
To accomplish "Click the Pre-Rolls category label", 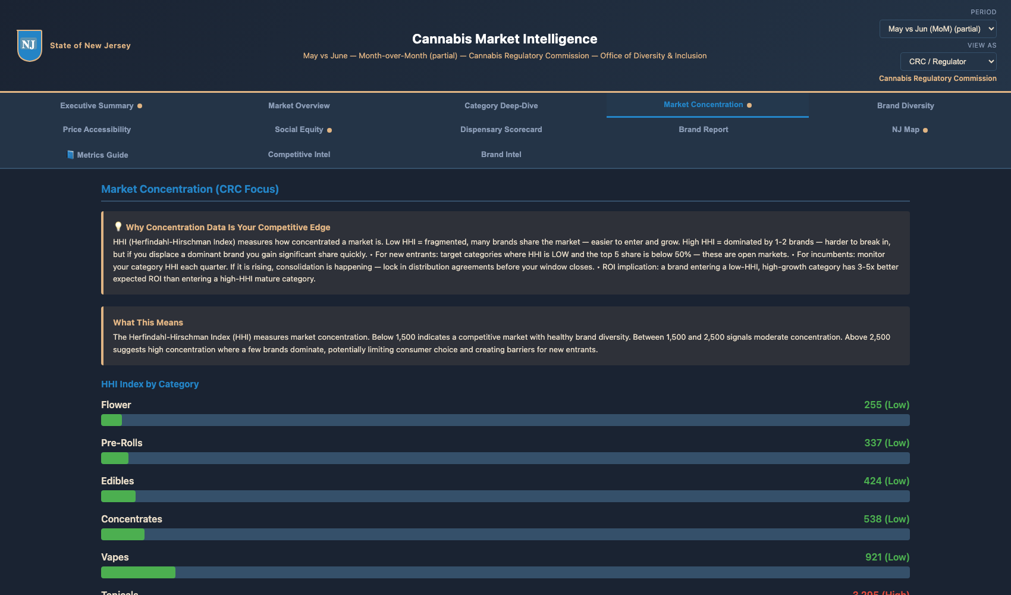I will [x=122, y=443].
